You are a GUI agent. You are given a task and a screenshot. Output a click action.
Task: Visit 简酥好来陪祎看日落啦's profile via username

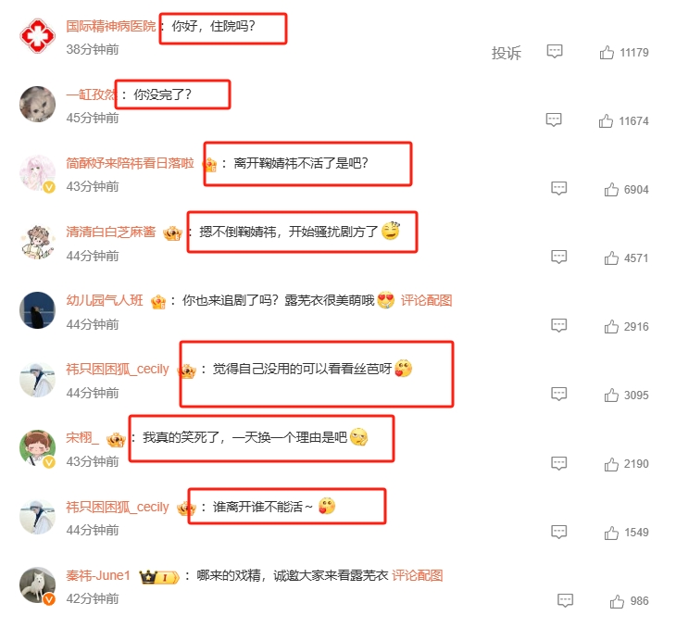pos(130,163)
